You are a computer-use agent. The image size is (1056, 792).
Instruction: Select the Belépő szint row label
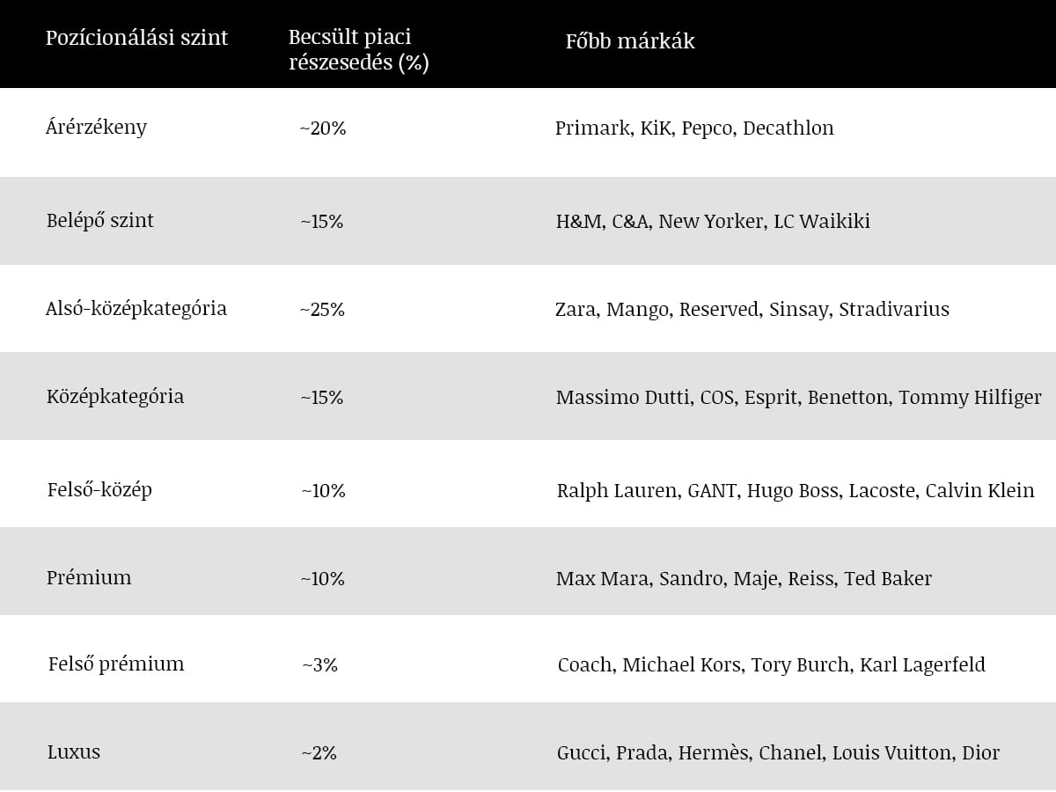[99, 220]
